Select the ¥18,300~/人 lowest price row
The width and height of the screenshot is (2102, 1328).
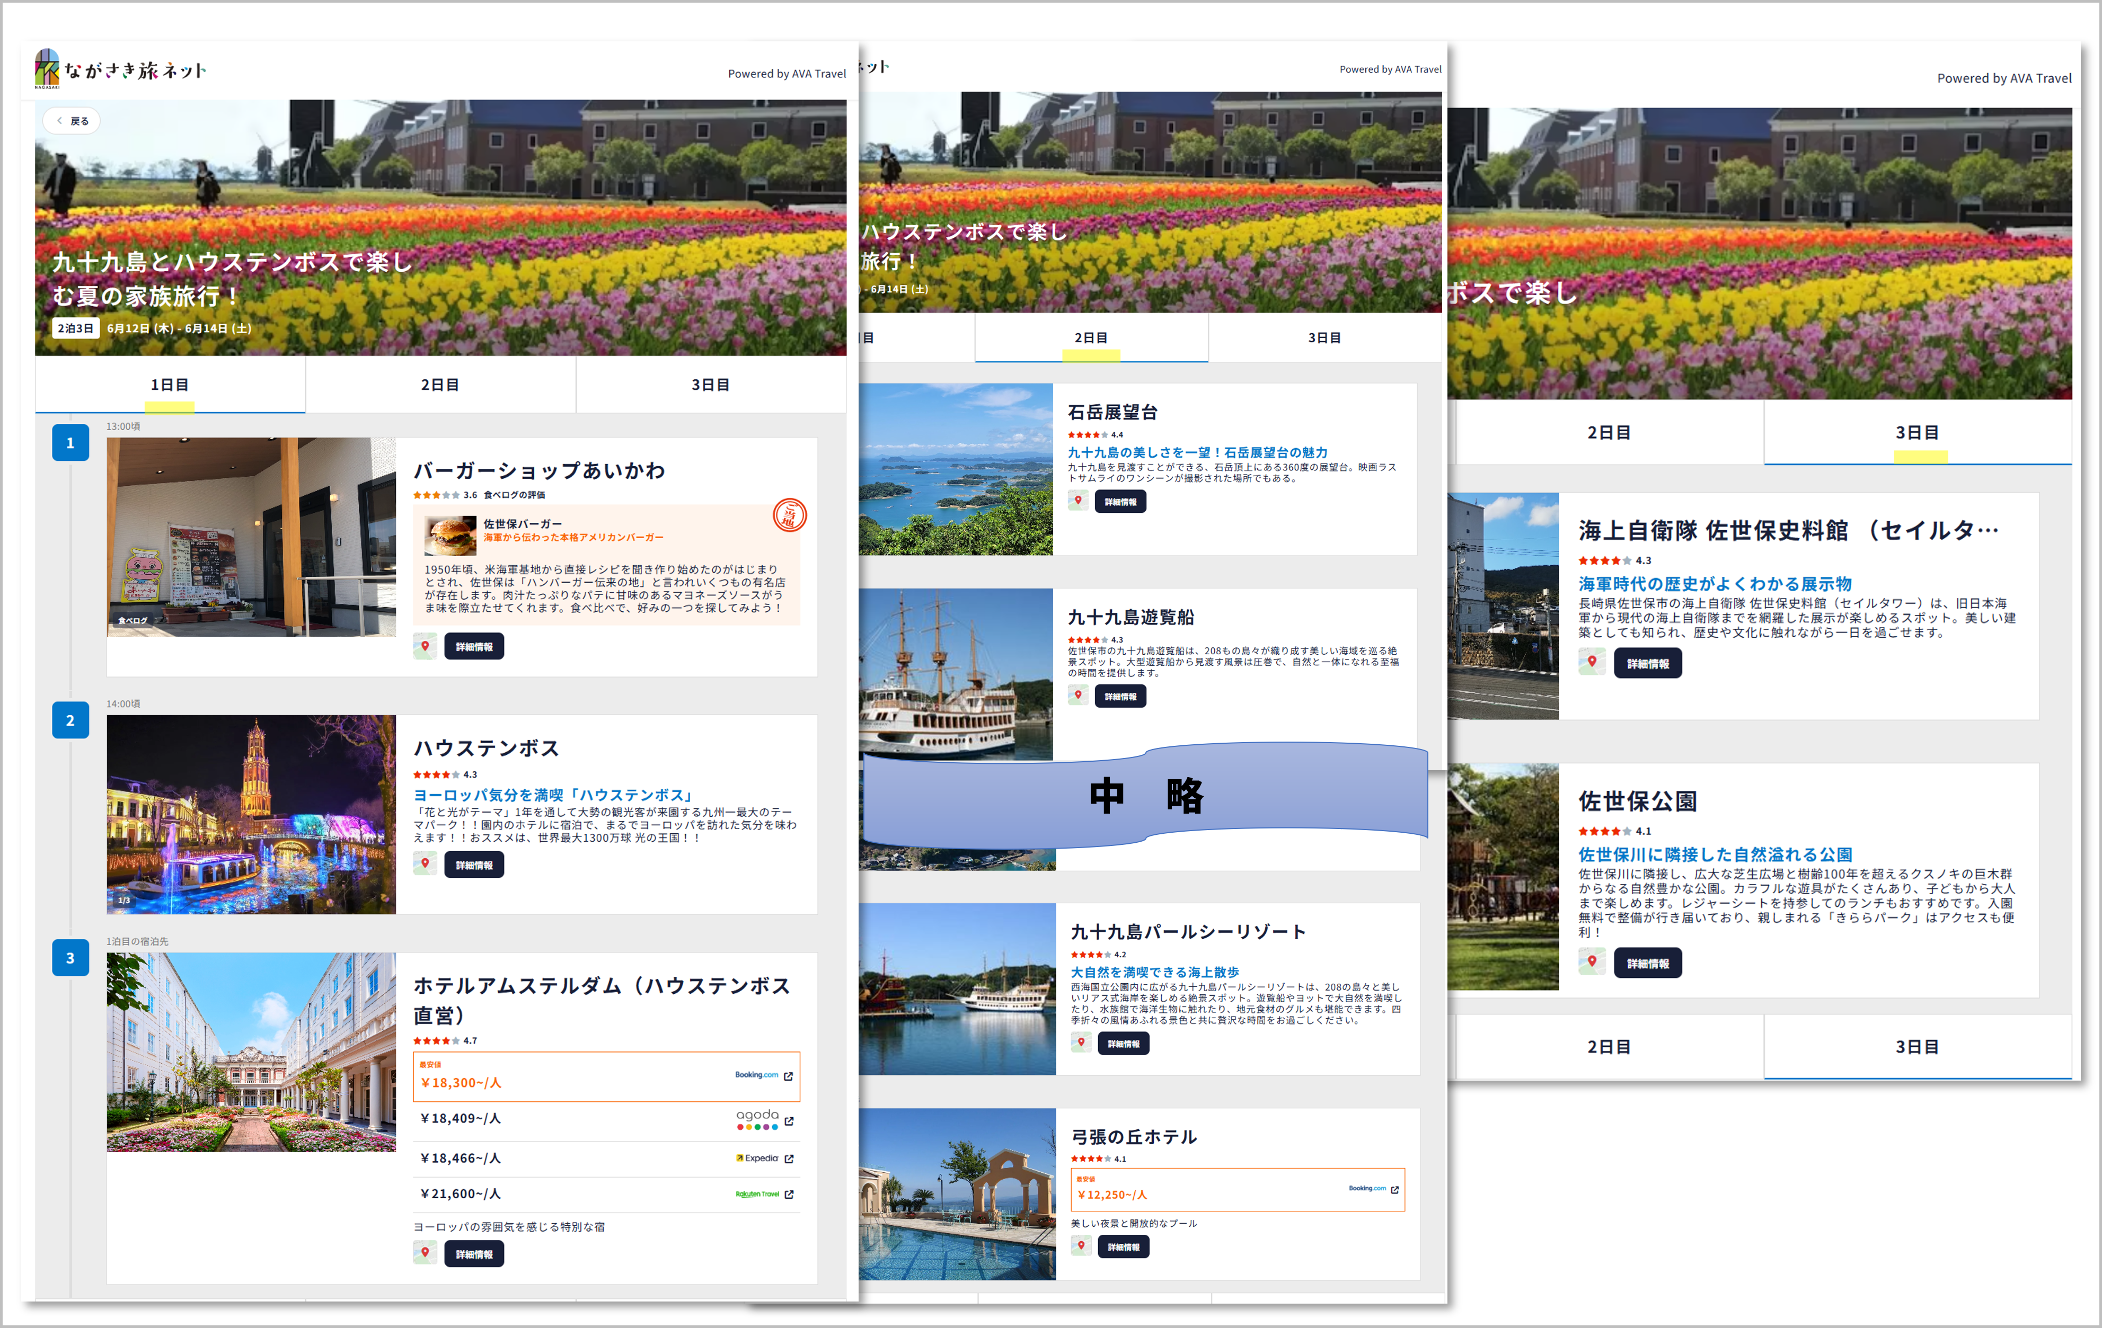[x=607, y=1077]
